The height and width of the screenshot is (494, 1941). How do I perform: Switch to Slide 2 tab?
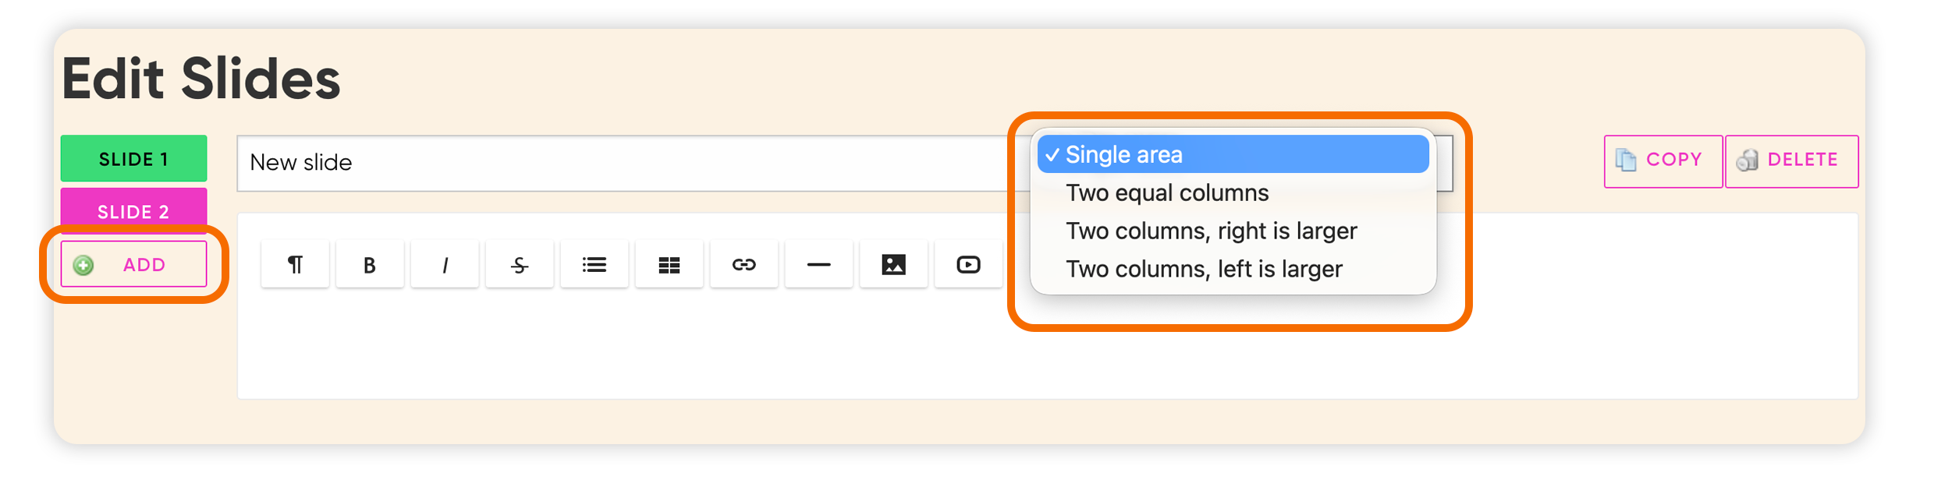(133, 211)
